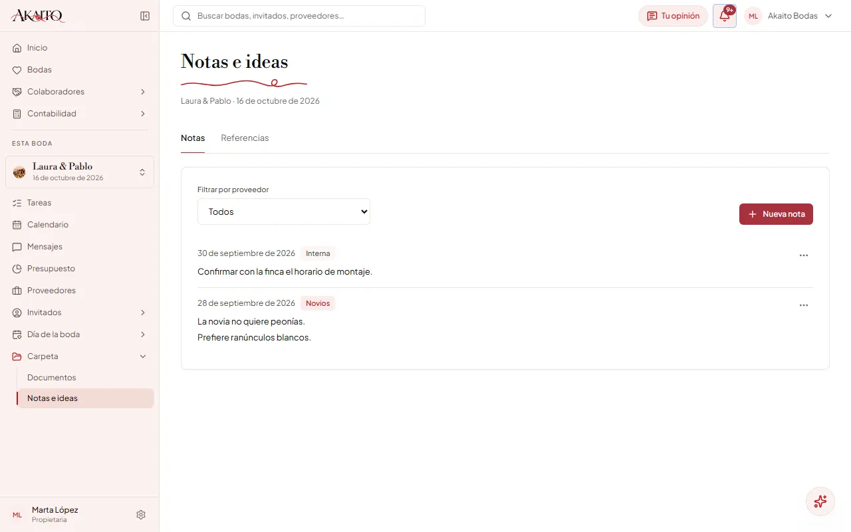Screen dimensions: 851x532
Task: Click the text "La novia no quiere peonías."
Action: (251, 321)
